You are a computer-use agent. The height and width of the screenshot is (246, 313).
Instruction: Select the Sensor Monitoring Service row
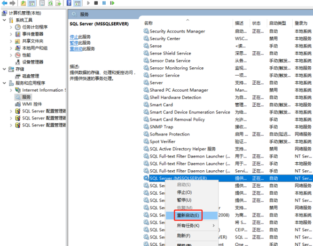coord(228,68)
